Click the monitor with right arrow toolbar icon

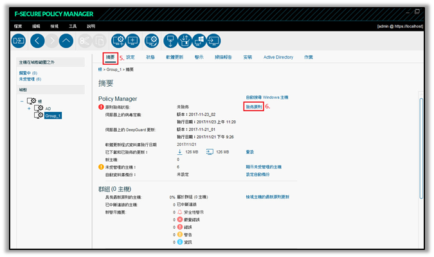213,41
